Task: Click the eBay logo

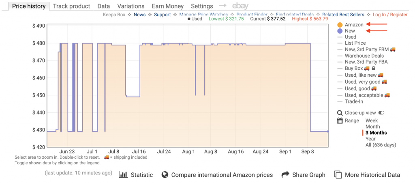Action: click(240, 6)
